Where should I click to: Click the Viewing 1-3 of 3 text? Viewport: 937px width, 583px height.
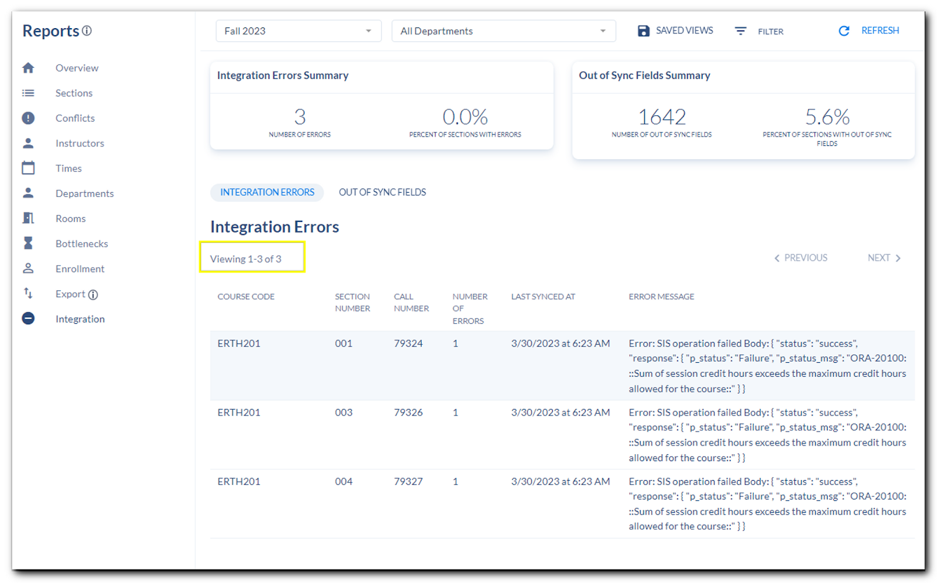[x=245, y=259]
